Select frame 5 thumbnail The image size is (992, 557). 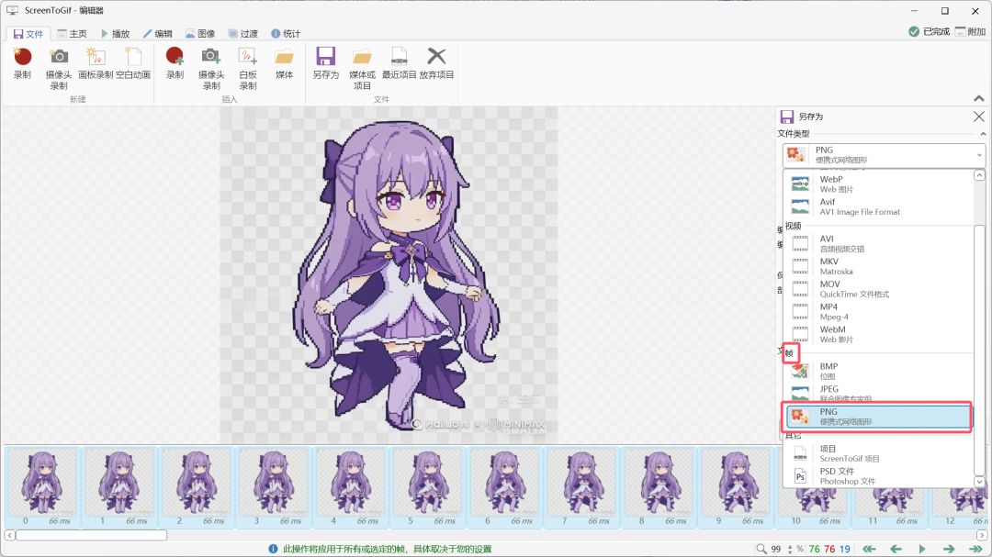[427, 487]
